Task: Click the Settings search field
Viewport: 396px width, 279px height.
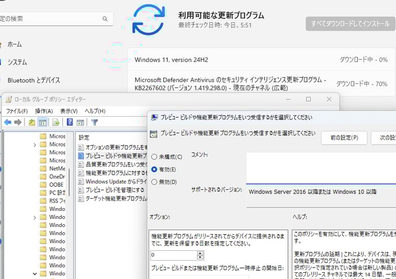Action: click(x=56, y=19)
